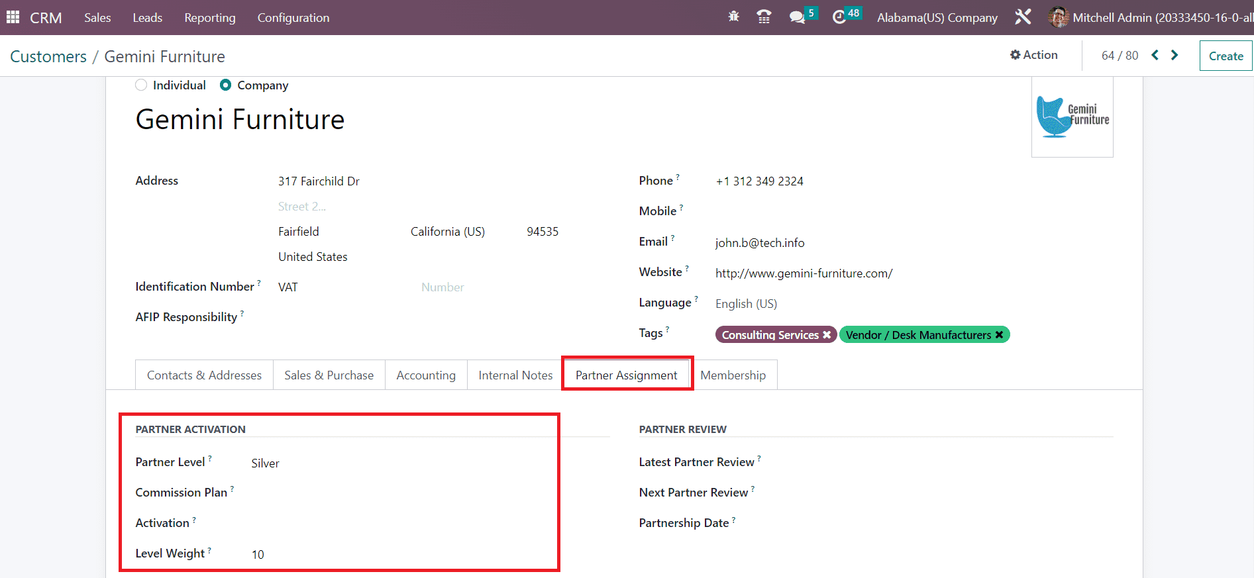The width and height of the screenshot is (1254, 578).
Task: Select the Company radio option
Action: point(226,85)
